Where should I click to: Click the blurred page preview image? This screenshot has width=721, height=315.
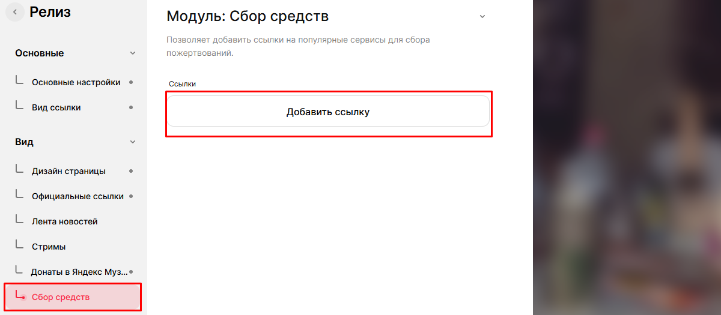pyautogui.click(x=627, y=157)
